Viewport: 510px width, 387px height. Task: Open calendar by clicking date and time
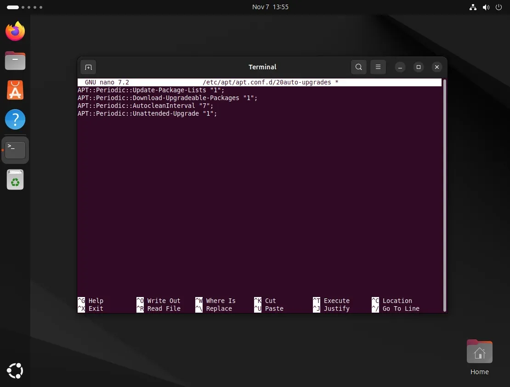click(x=270, y=7)
